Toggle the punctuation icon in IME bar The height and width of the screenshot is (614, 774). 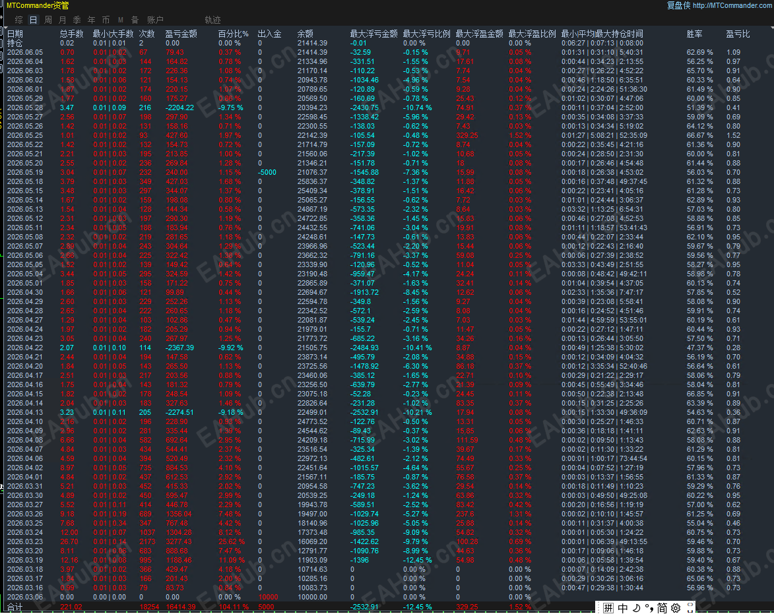[x=649, y=608]
